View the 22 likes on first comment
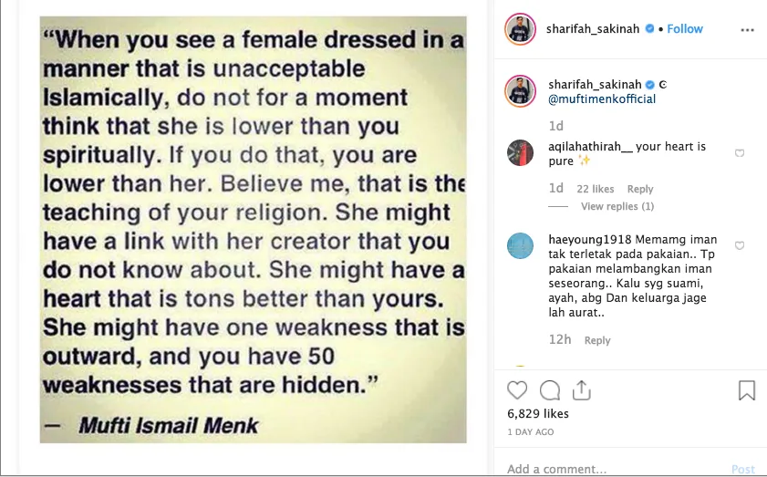Viewport: 767px width, 477px height. point(596,189)
